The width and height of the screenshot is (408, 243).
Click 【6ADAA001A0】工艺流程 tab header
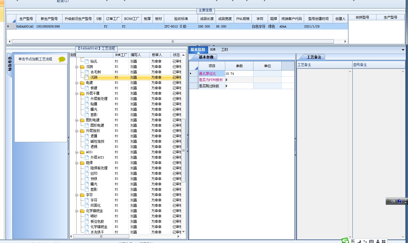pos(96,49)
